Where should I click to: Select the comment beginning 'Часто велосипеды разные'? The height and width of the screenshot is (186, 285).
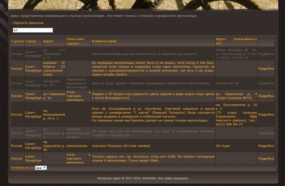click(x=144, y=54)
